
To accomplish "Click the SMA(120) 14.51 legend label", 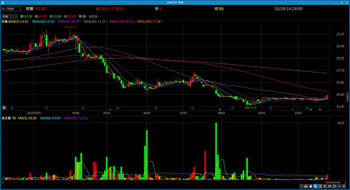I will click(121, 22).
